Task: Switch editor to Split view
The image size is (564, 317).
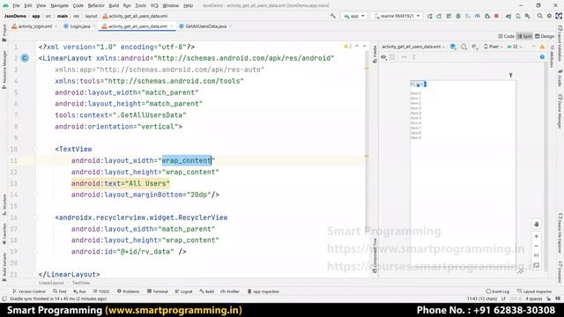Action: pyautogui.click(x=524, y=36)
